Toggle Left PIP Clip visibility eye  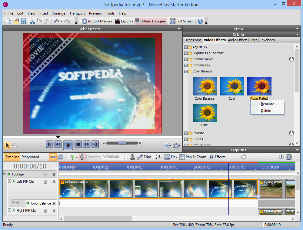tap(54, 182)
